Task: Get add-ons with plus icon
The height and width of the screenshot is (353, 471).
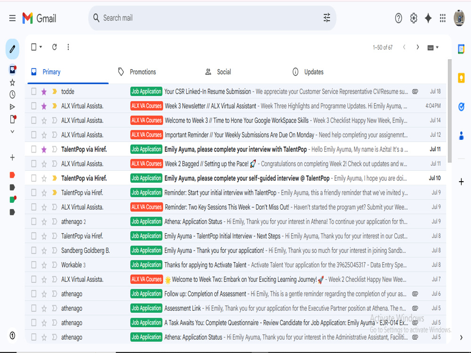Action: coord(461,182)
